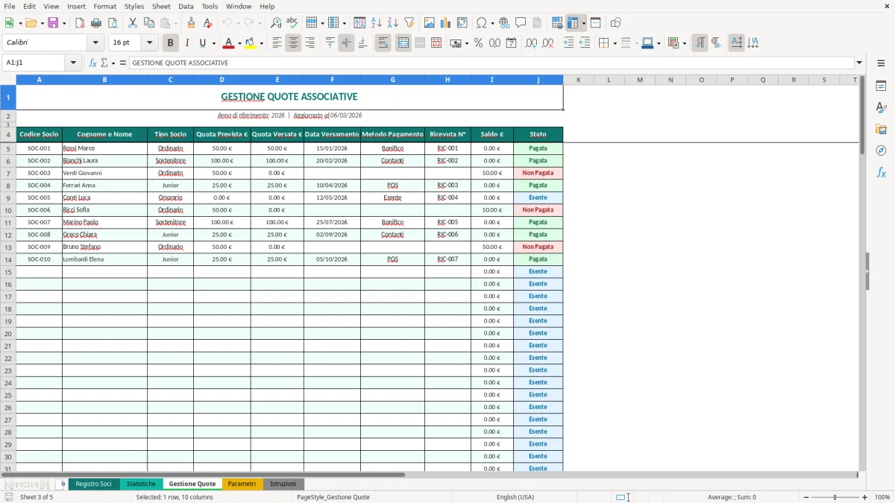895x503 pixels.
Task: Open Find and Replace
Action: [x=276, y=23]
